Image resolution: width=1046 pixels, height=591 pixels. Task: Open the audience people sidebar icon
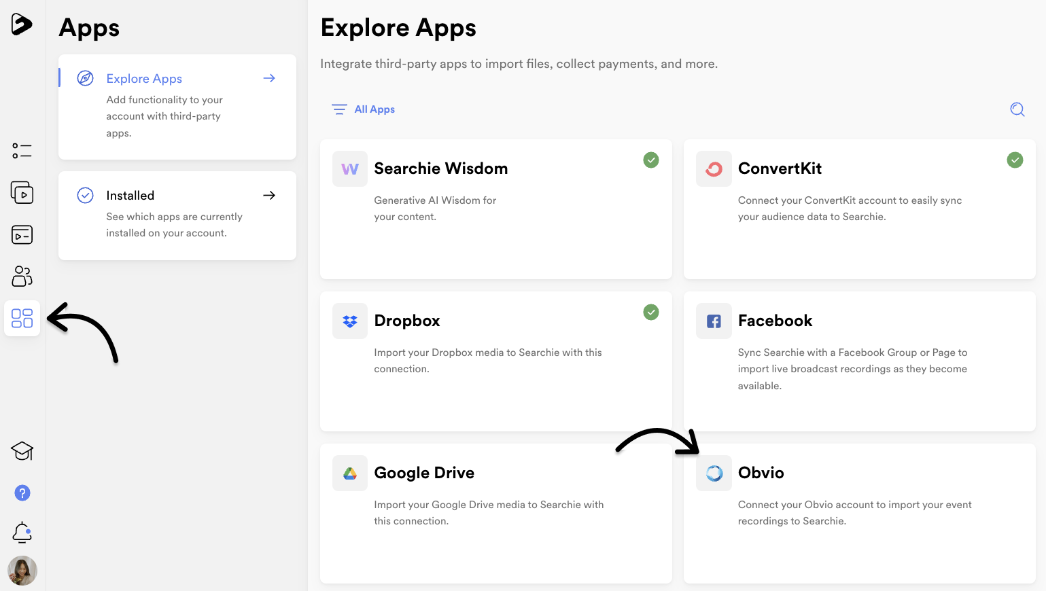coord(22,276)
